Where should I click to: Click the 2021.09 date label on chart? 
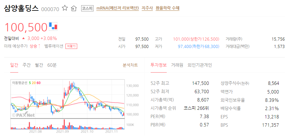(x=62, y=132)
